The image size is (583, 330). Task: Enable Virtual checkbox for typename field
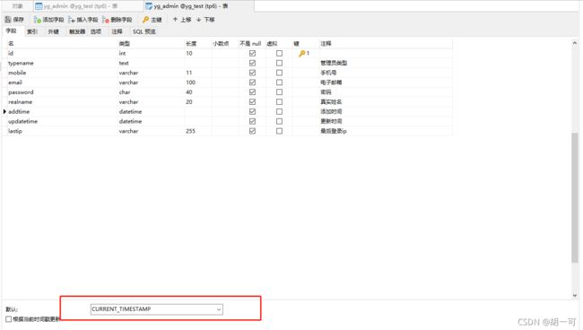pos(279,63)
